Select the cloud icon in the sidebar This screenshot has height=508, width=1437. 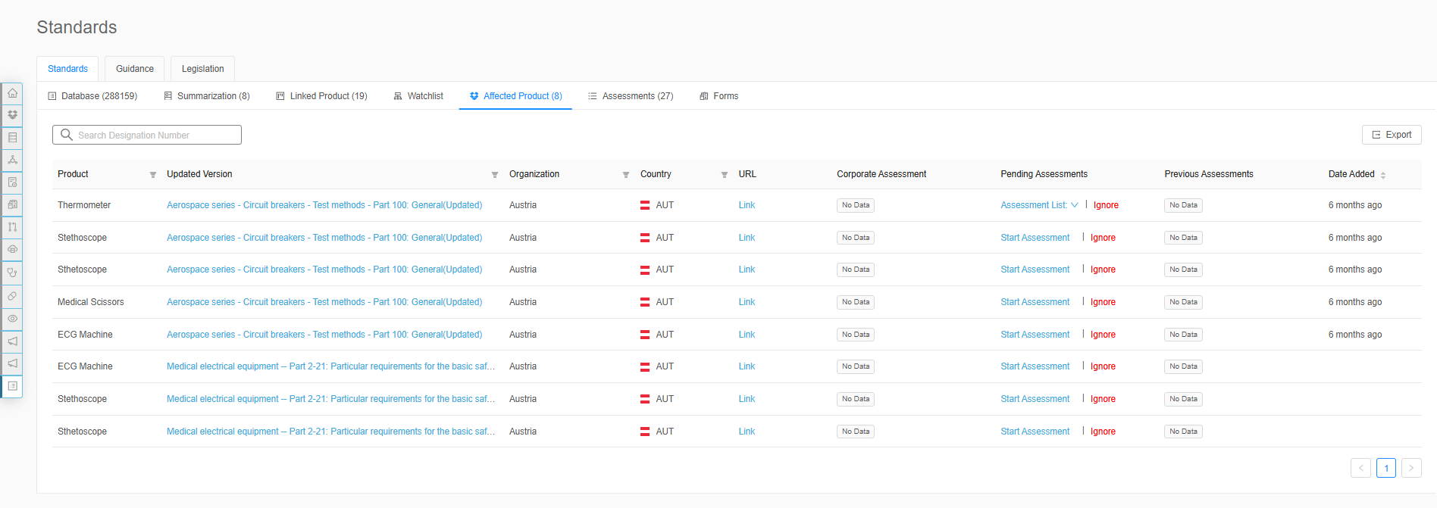[x=12, y=249]
